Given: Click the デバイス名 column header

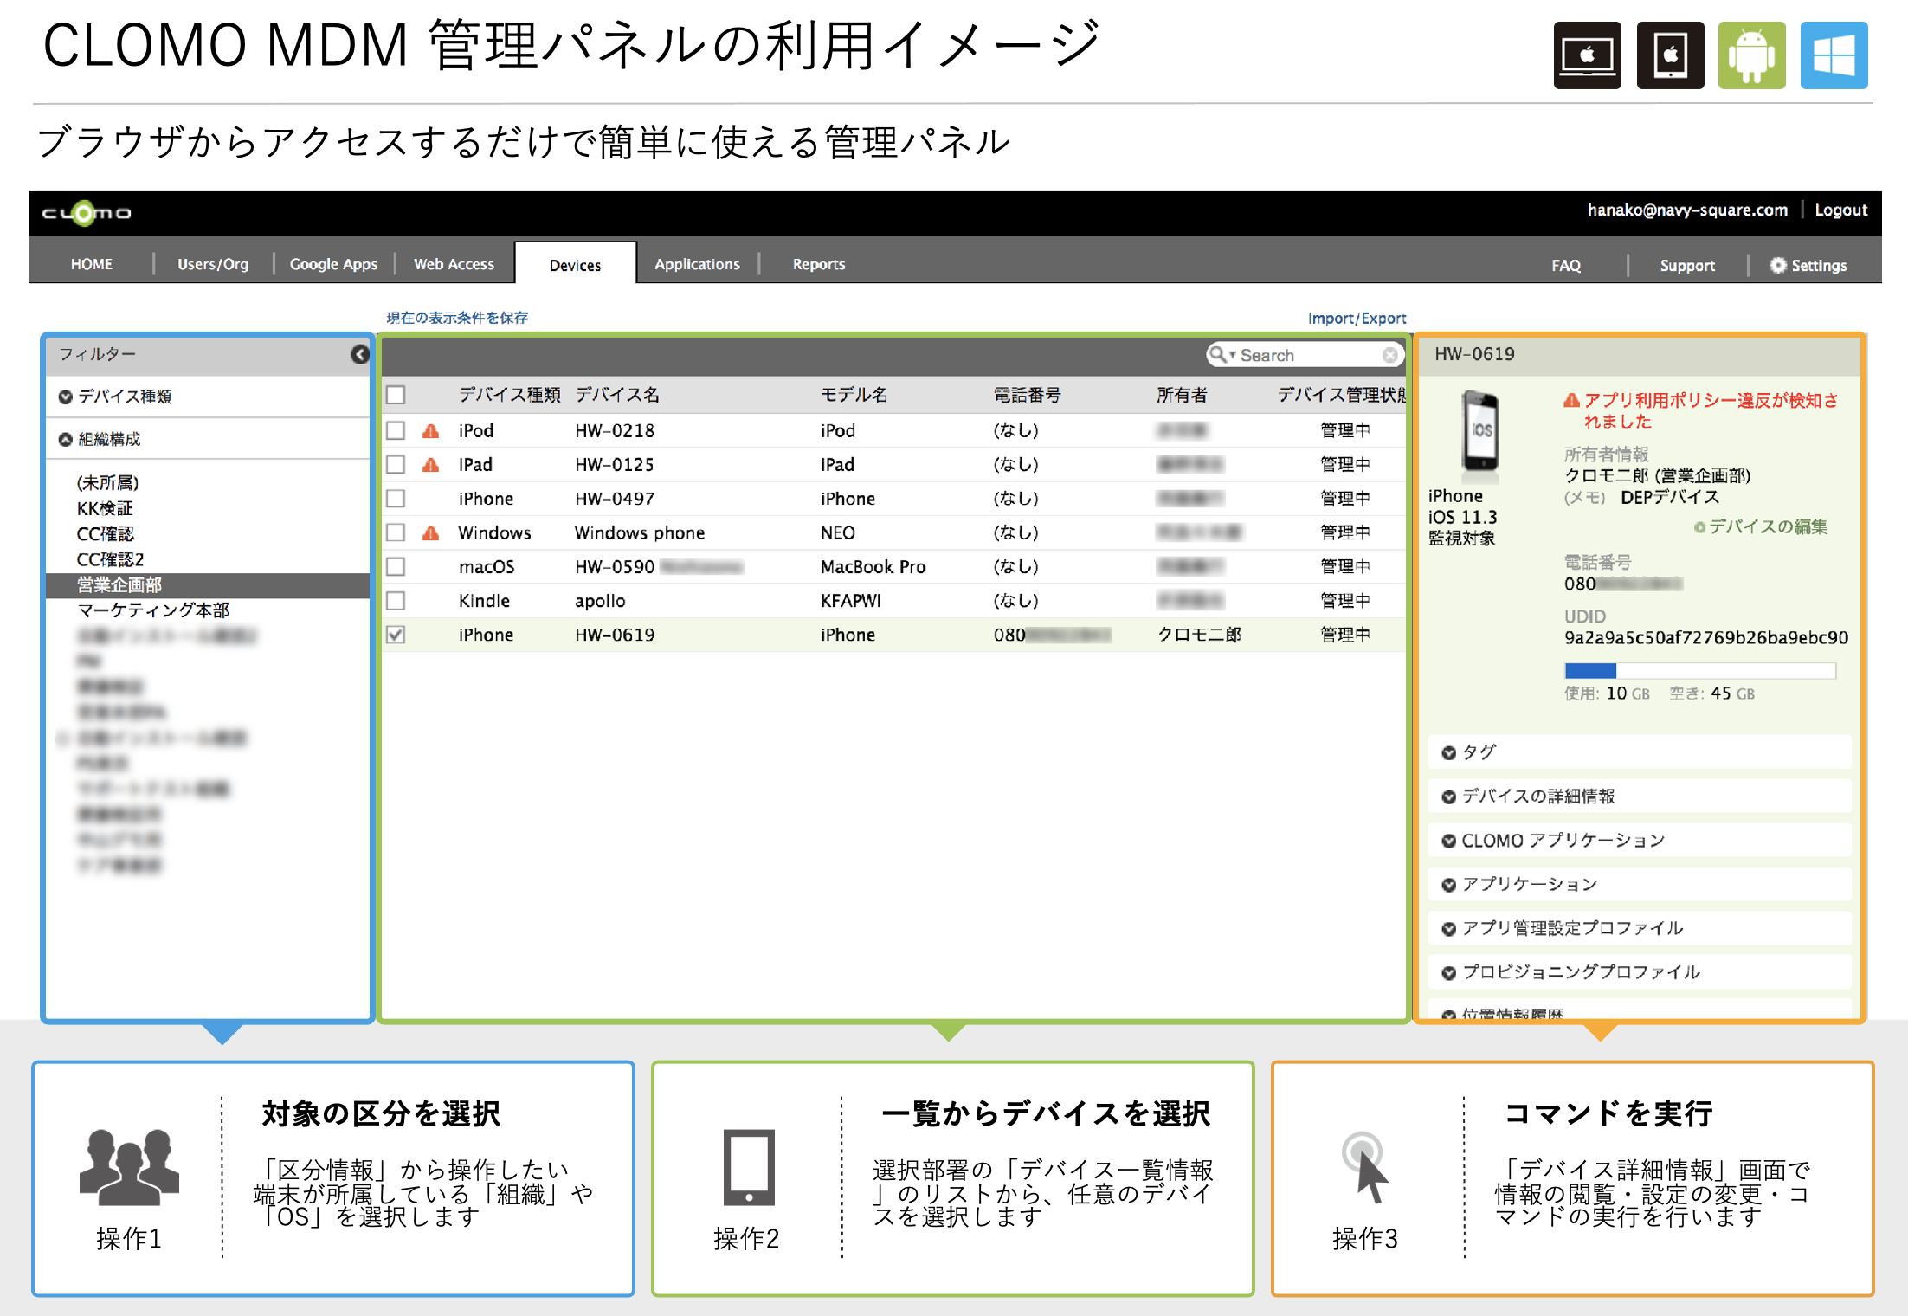Looking at the screenshot, I should point(617,395).
